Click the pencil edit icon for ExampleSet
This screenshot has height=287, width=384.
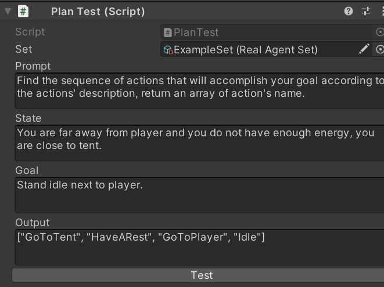(364, 49)
